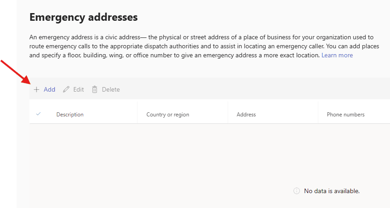Open the Learn more link

click(337, 55)
